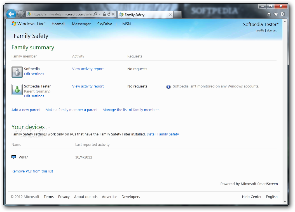Edit settings for Softpedia member
Screen dimensions: 295x212
[x=34, y=74]
